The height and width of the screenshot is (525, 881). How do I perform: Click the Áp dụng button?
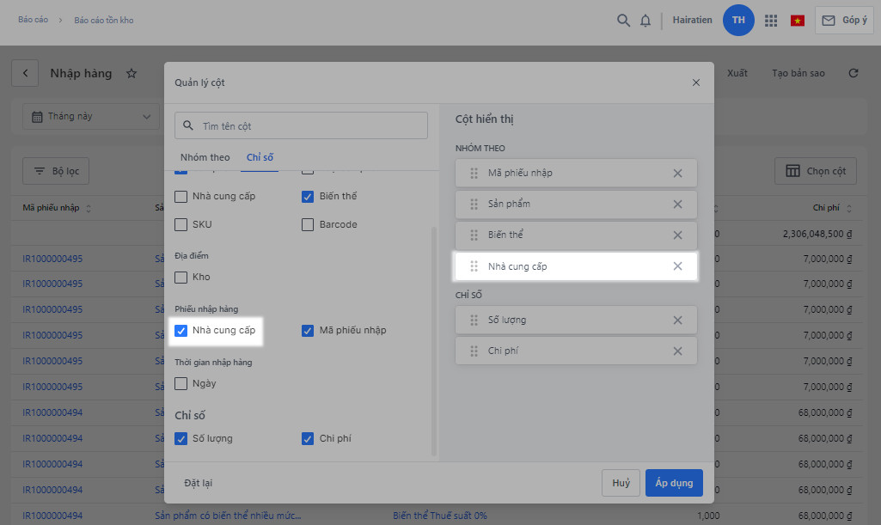click(674, 483)
